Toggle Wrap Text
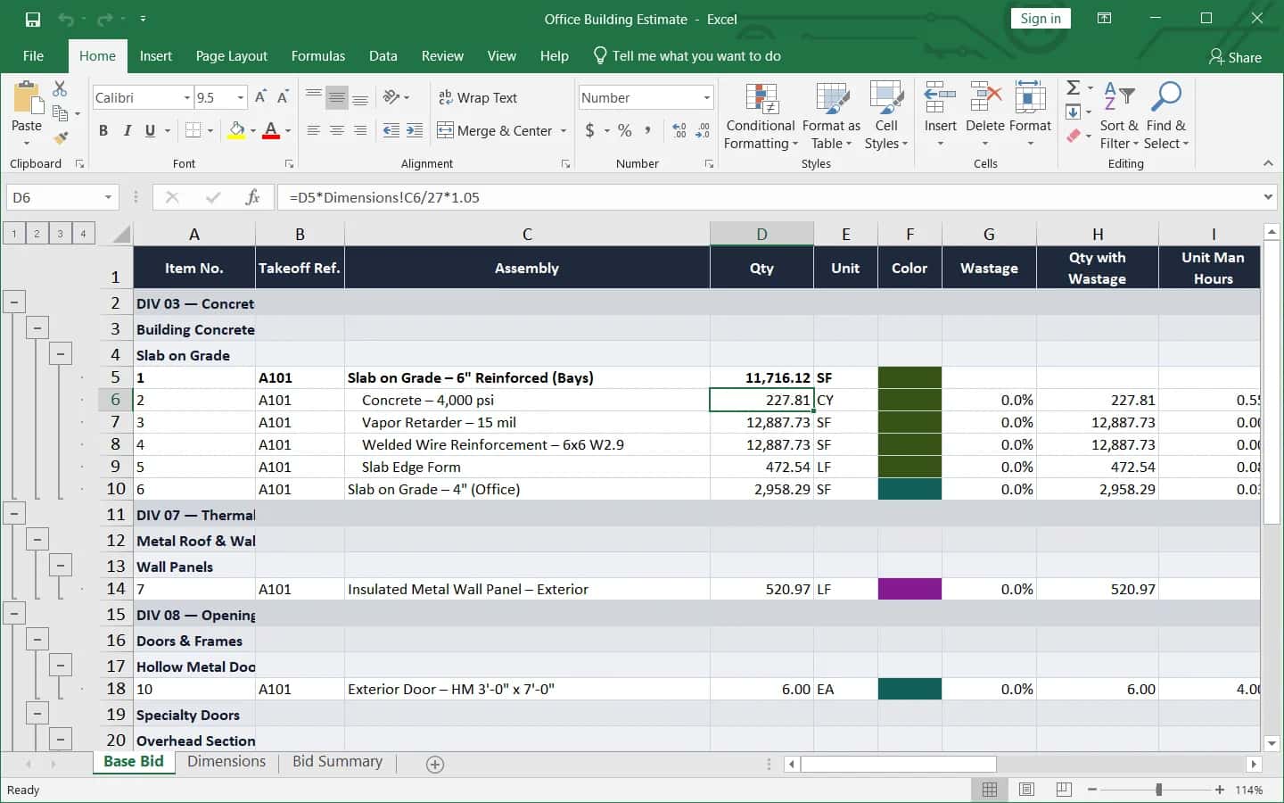Viewport: 1284px width, 803px height. point(478,97)
